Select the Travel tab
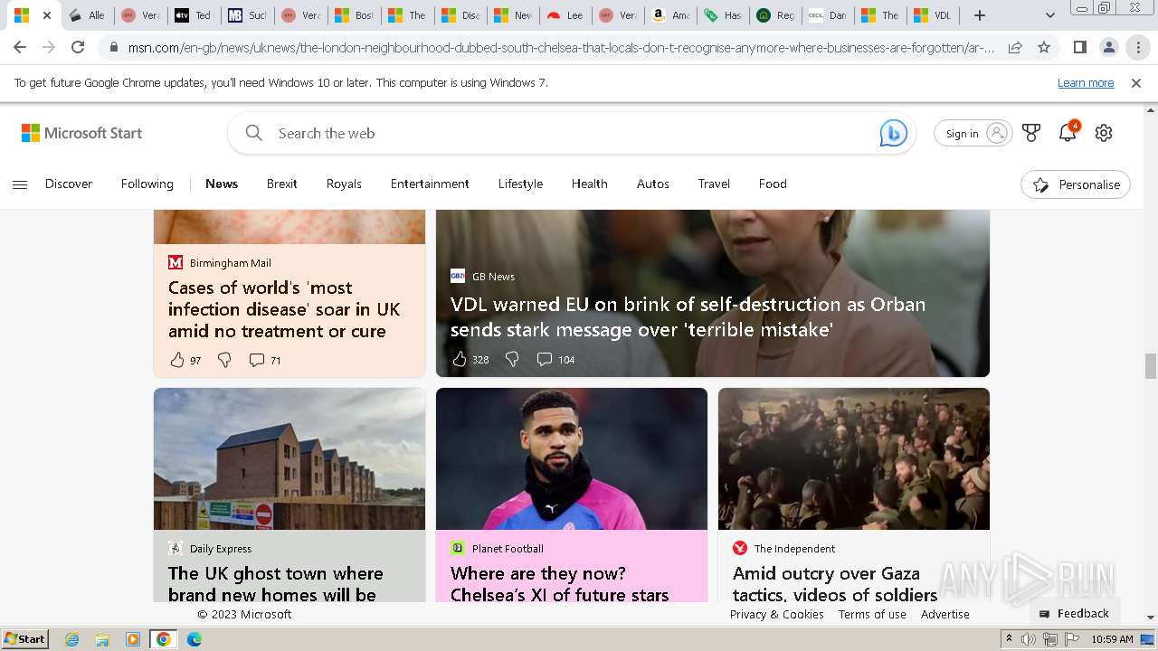This screenshot has height=651, width=1158. tap(714, 184)
